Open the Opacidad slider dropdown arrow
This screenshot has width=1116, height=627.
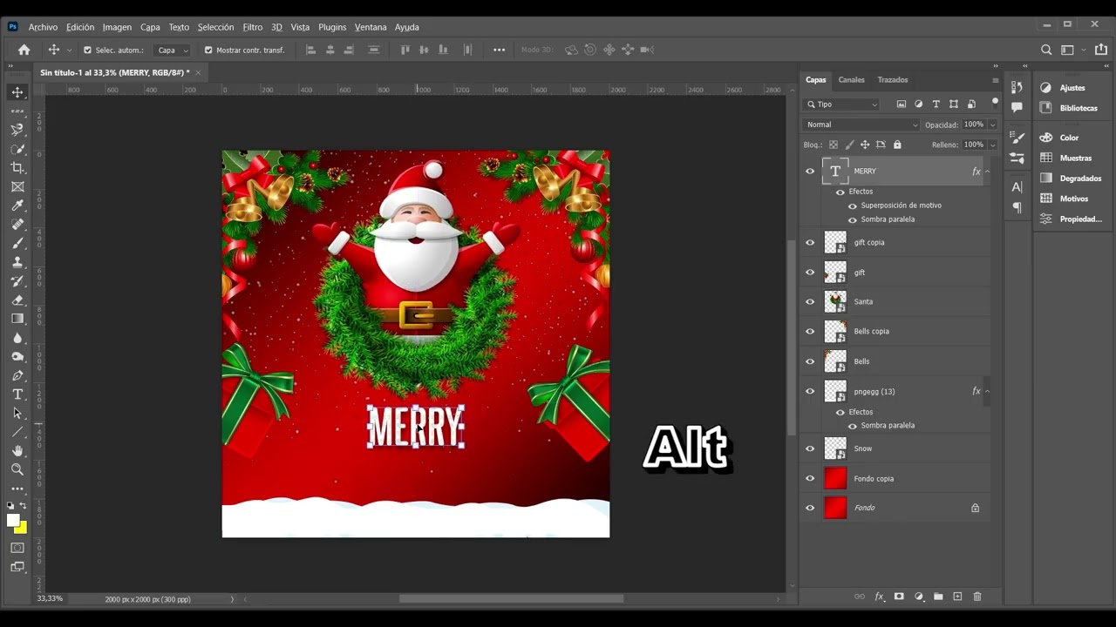992,125
